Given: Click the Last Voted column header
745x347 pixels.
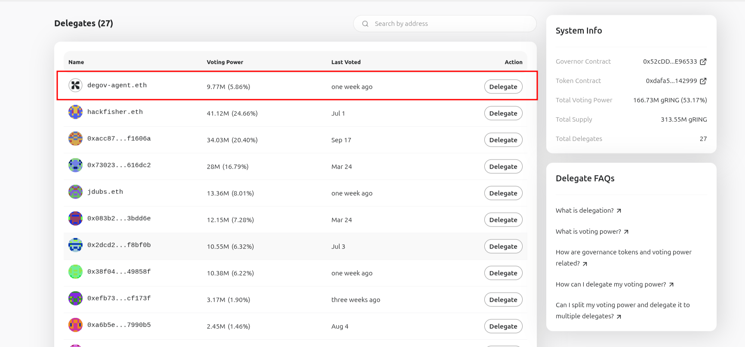Looking at the screenshot, I should (x=346, y=62).
